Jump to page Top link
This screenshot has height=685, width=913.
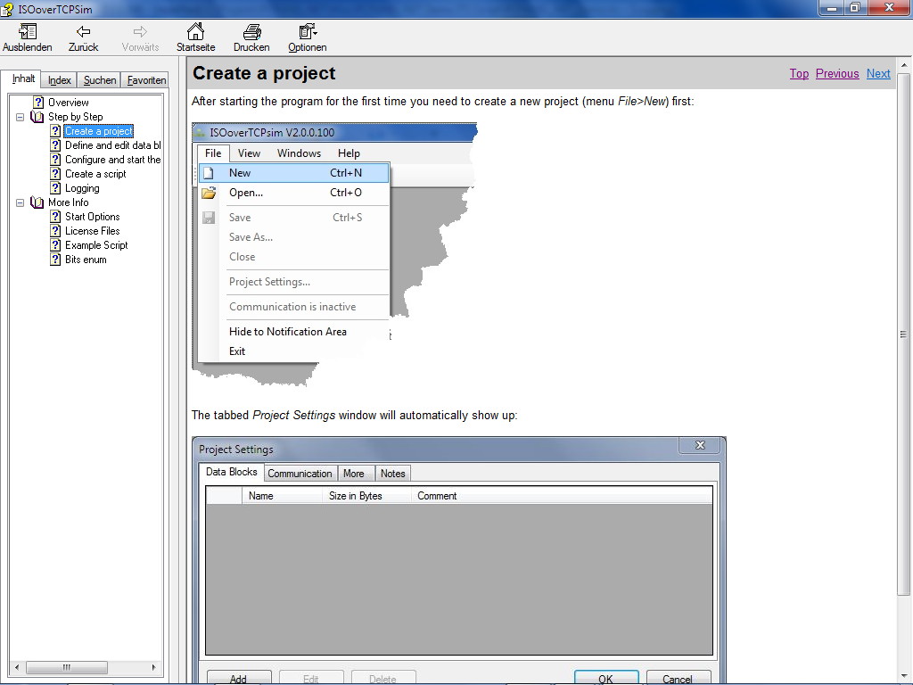(x=799, y=74)
